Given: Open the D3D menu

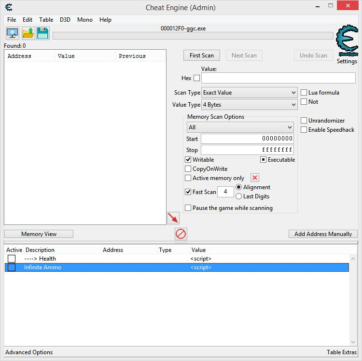Looking at the screenshot, I should [65, 20].
